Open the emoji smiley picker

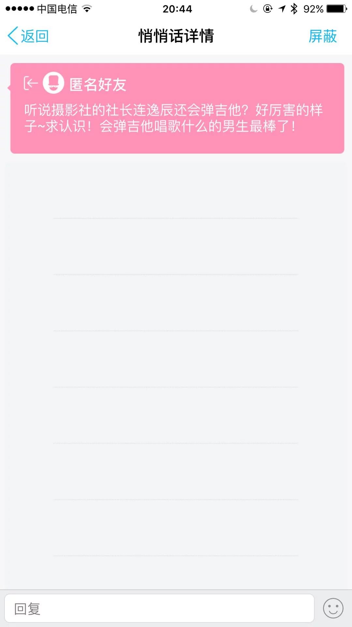point(333,608)
